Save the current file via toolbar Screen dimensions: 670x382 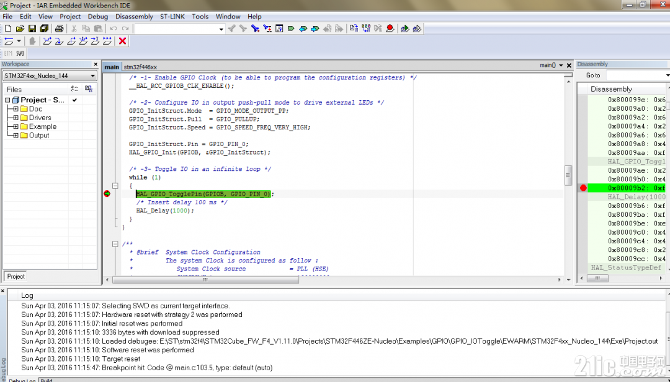(32, 28)
